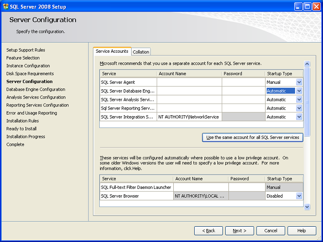Screen dimensions: 323x242
Task: Click Password field for SQL Server Agent
Action: pos(243,82)
